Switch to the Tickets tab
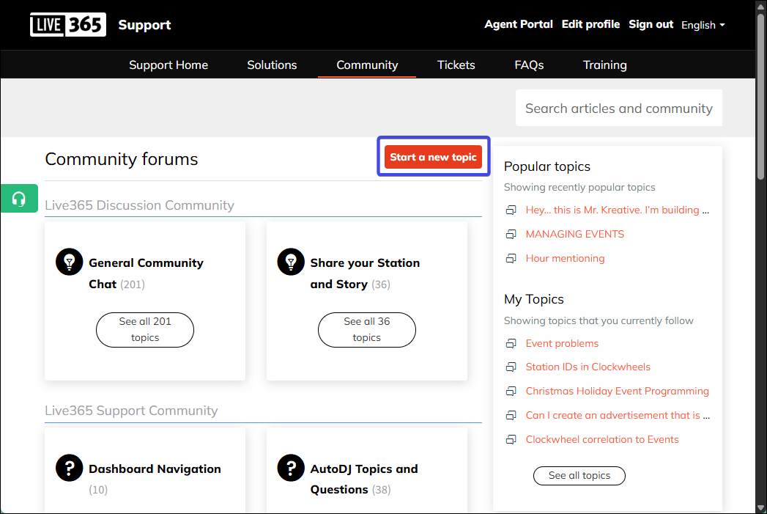Image resolution: width=767 pixels, height=514 pixels. point(456,65)
